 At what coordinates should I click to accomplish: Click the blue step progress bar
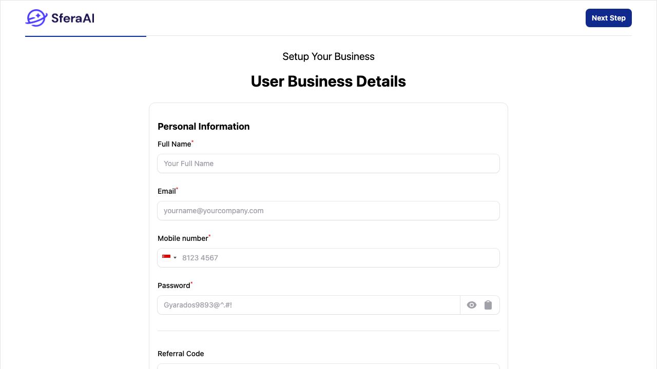(86, 36)
